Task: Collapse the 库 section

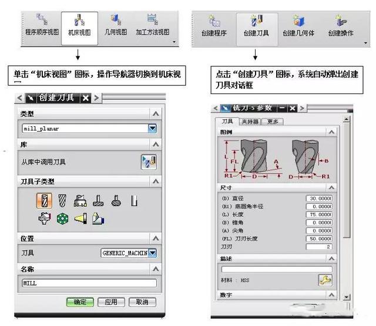Action: tap(156, 144)
